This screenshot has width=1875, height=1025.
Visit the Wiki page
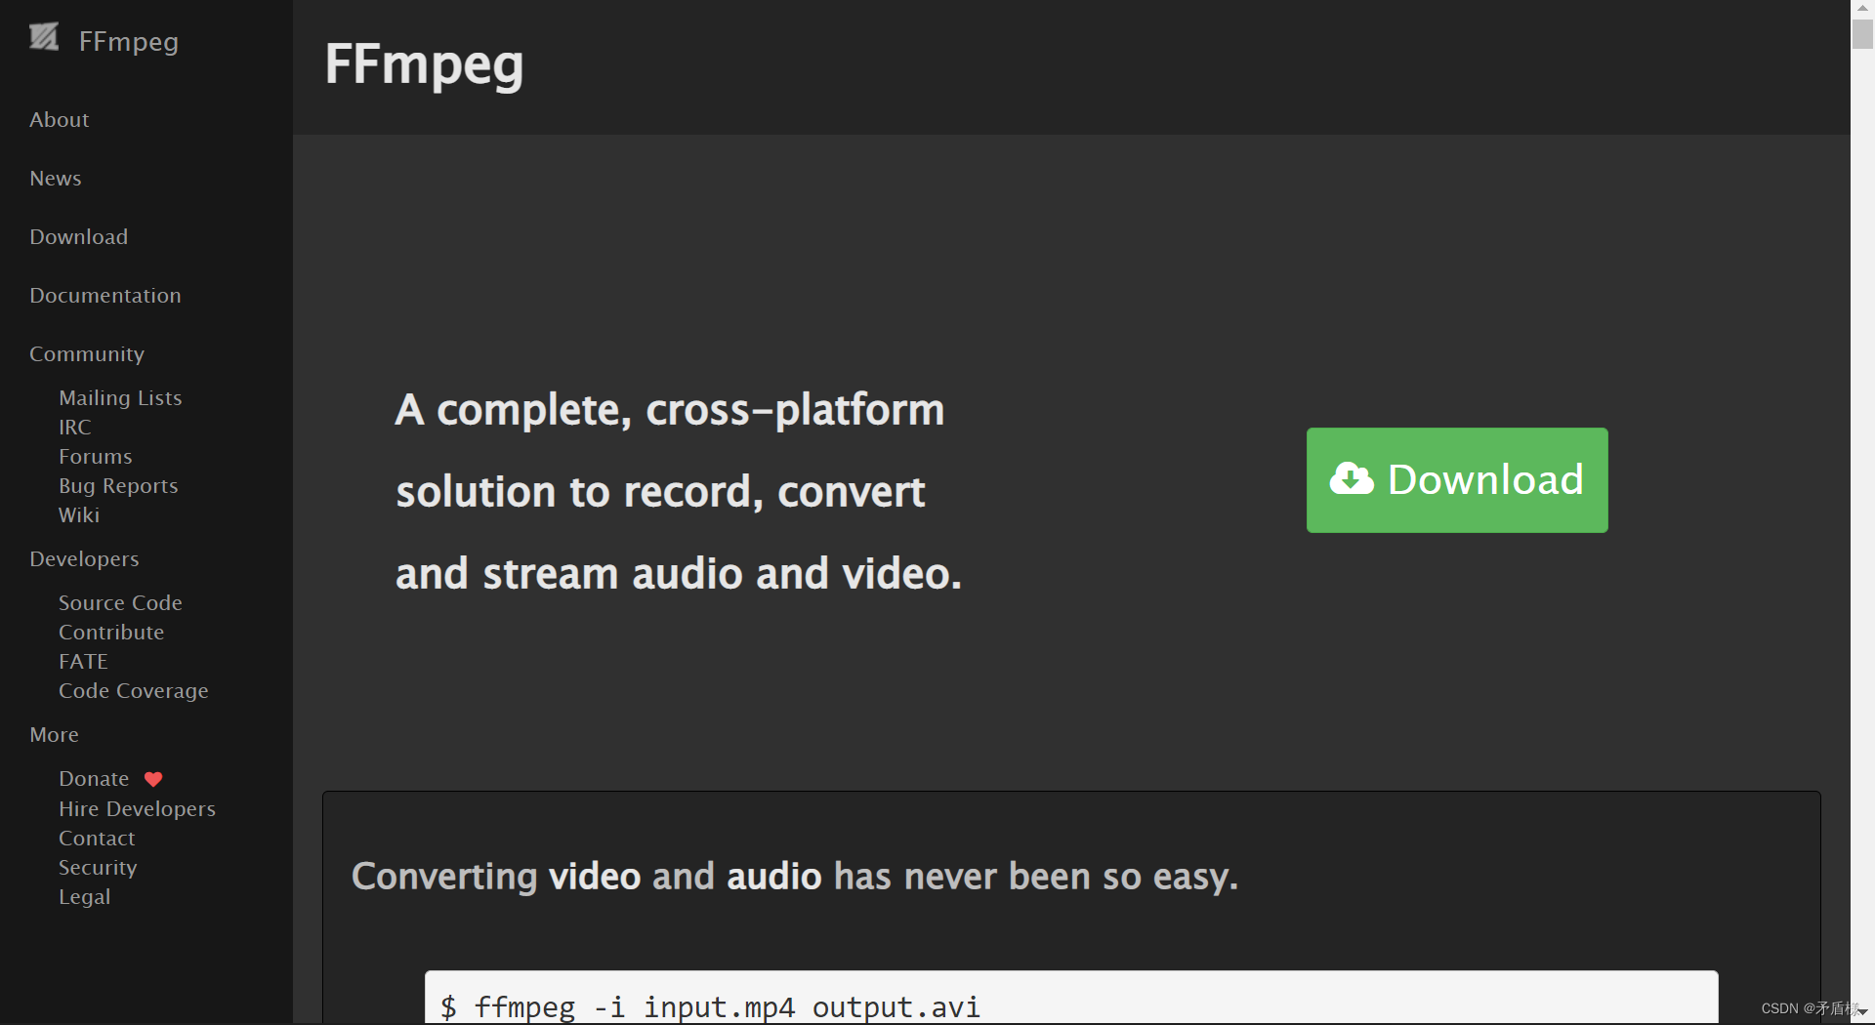78,514
